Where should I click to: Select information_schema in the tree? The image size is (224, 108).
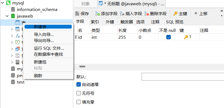(x=37, y=10)
